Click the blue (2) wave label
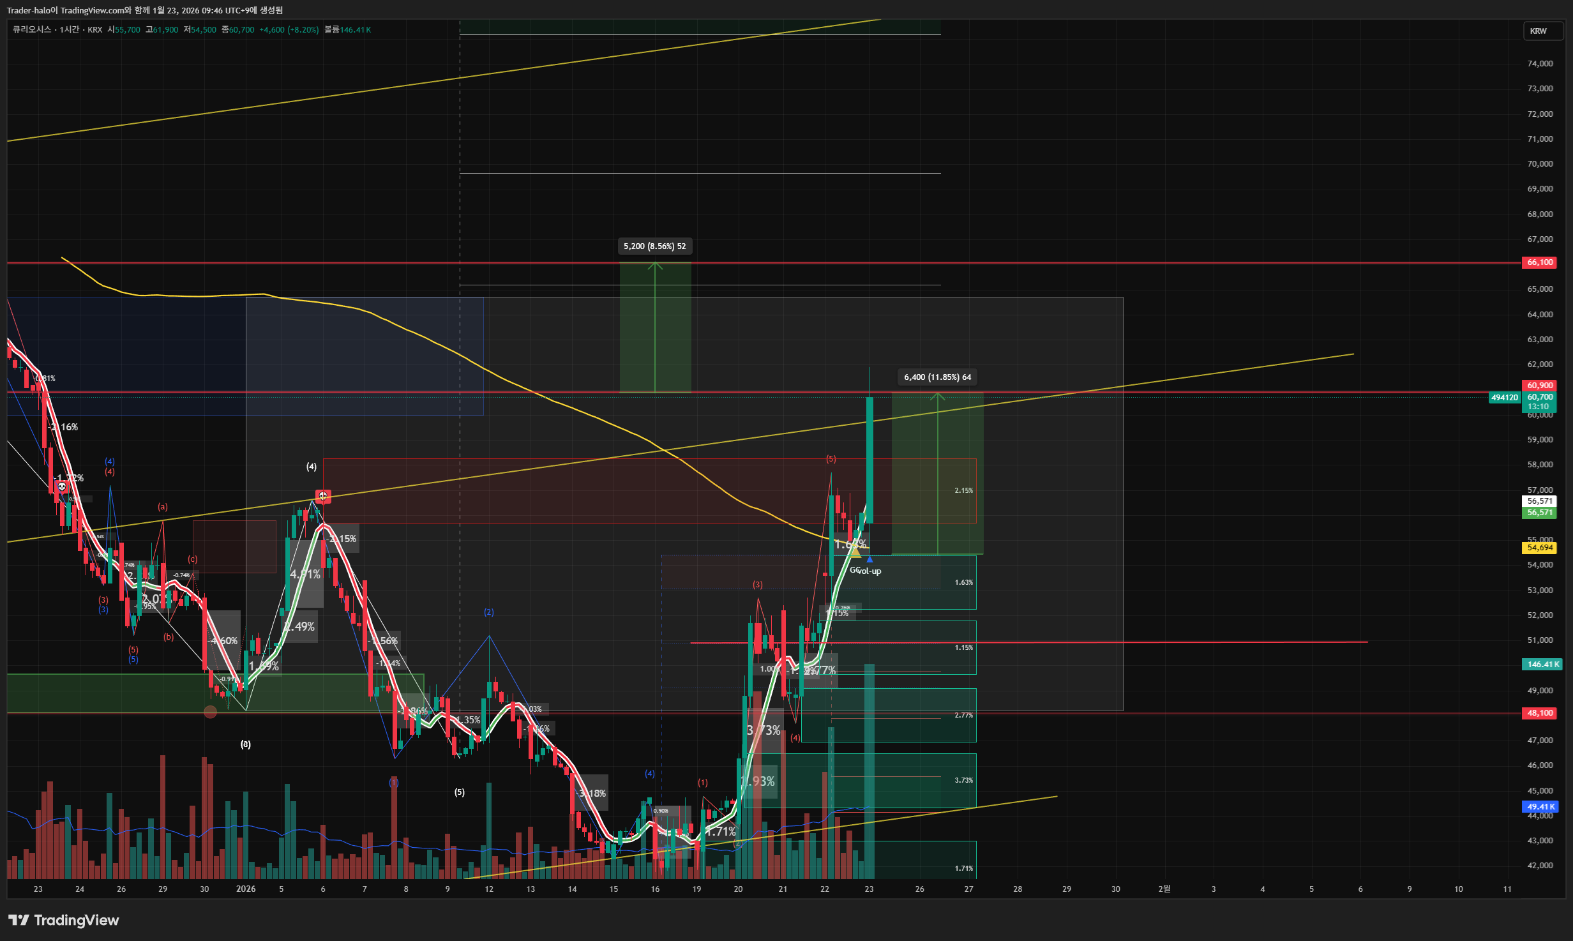Viewport: 1573px width, 941px height. click(x=489, y=612)
